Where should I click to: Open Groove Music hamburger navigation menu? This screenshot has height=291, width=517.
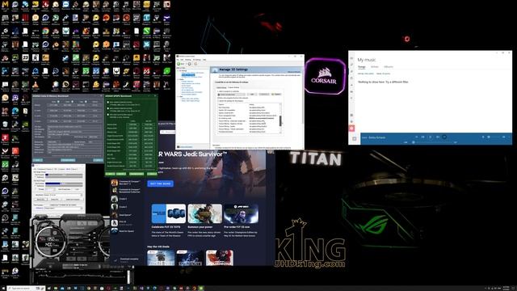pyautogui.click(x=351, y=58)
